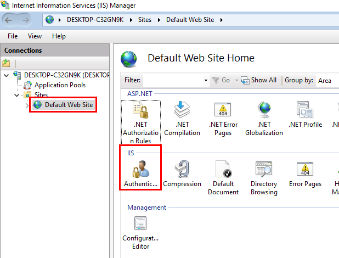
Task: Click the Go filter button
Action: click(221, 80)
